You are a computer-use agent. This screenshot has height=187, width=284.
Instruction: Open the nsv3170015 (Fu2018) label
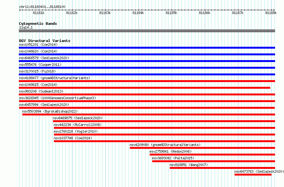pos(37,71)
